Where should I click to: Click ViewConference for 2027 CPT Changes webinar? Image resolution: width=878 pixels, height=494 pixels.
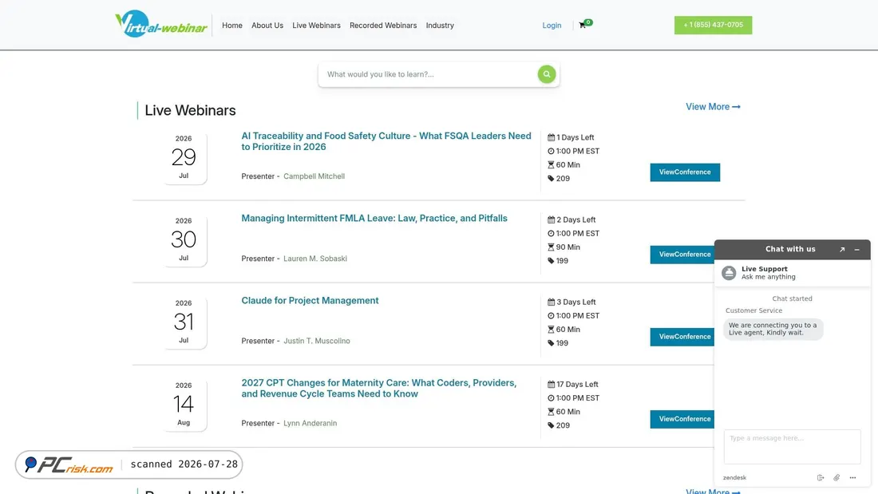point(682,419)
